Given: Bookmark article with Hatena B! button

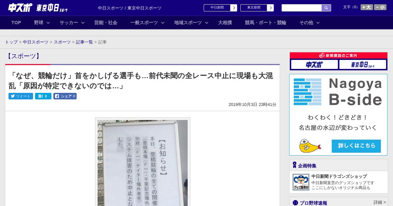Looking at the screenshot, I should click(x=43, y=96).
